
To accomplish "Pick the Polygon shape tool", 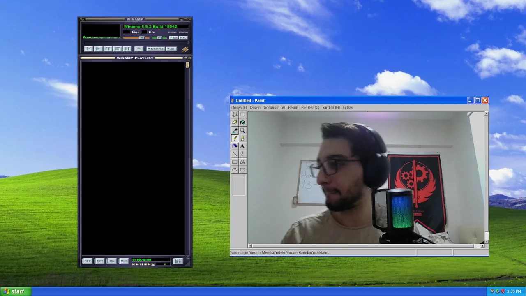I will coord(242,162).
